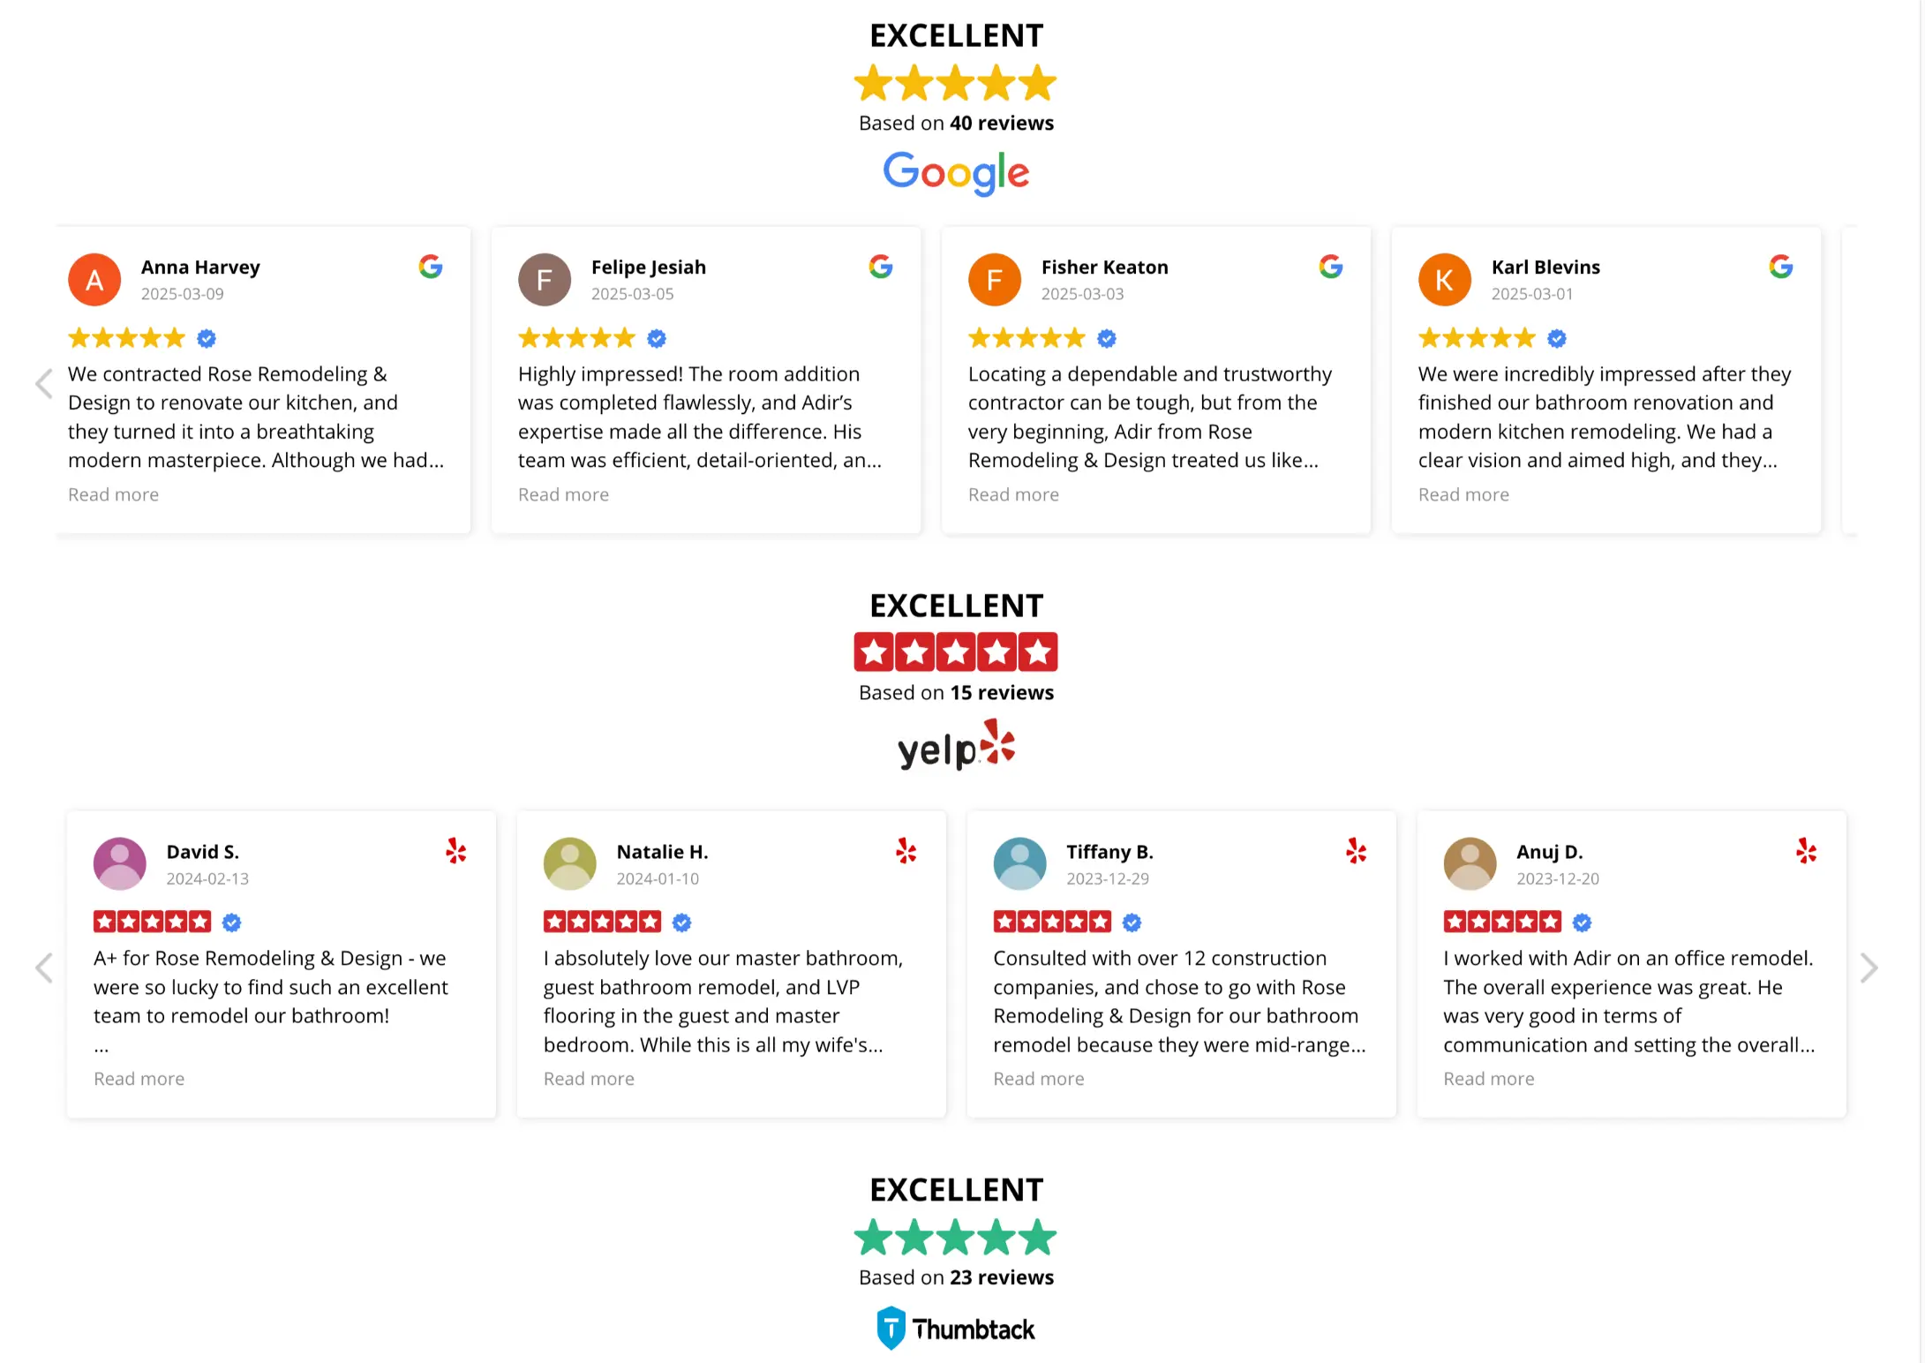Image resolution: width=1925 pixels, height=1363 pixels.
Task: Click verified badge on Felipe Jesiah's review
Action: click(657, 338)
